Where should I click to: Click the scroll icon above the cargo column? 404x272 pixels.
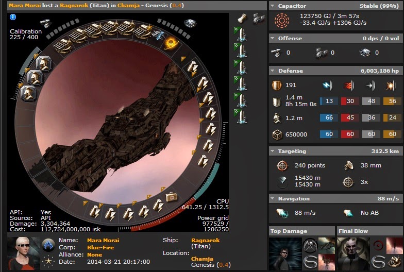pyautogui.click(x=242, y=18)
